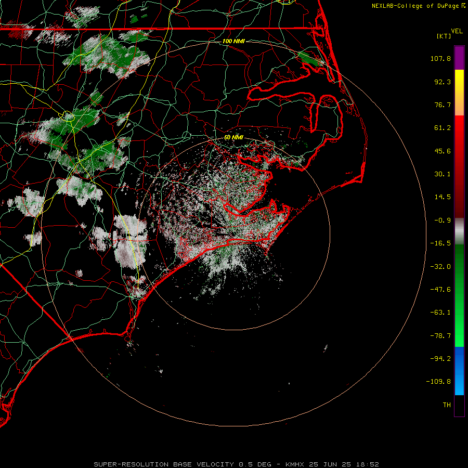Screen dimensions: 468x468
Task: Select the -16.5 legend value
Action: point(440,243)
